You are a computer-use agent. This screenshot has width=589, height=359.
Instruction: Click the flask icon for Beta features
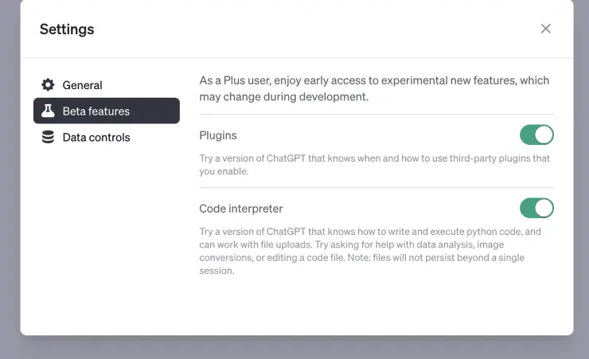coord(49,111)
